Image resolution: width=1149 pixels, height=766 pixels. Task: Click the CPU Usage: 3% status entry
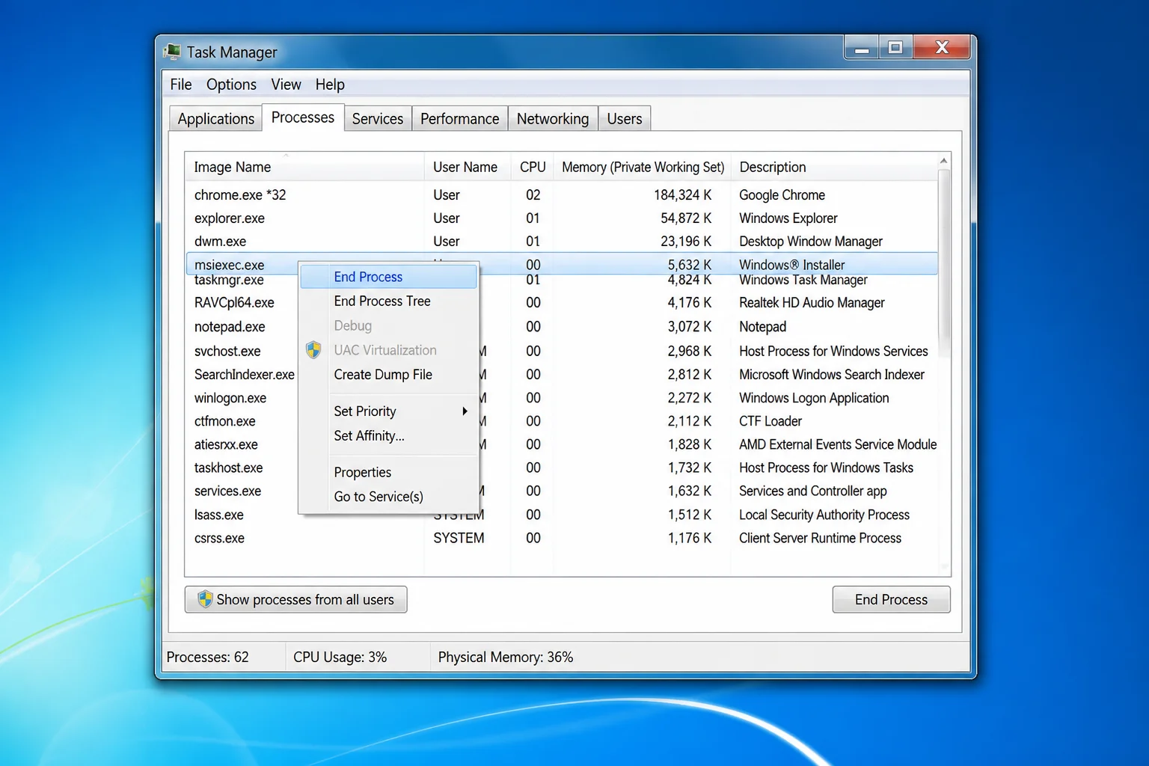pos(340,657)
